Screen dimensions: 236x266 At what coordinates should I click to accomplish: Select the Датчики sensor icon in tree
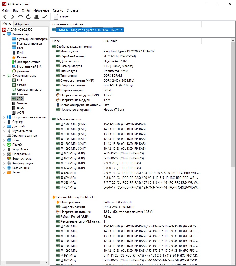14,71
